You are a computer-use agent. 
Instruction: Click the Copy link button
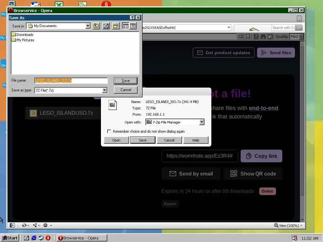pyautogui.click(x=261, y=156)
